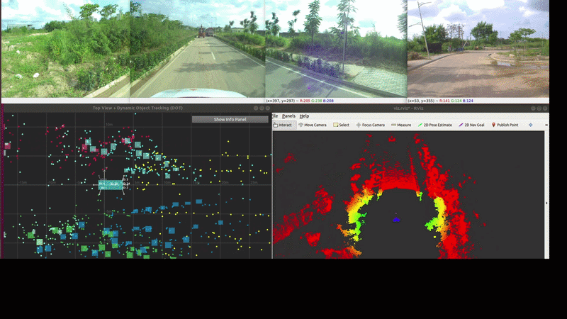Expand RViz right side panel arrow

546,203
